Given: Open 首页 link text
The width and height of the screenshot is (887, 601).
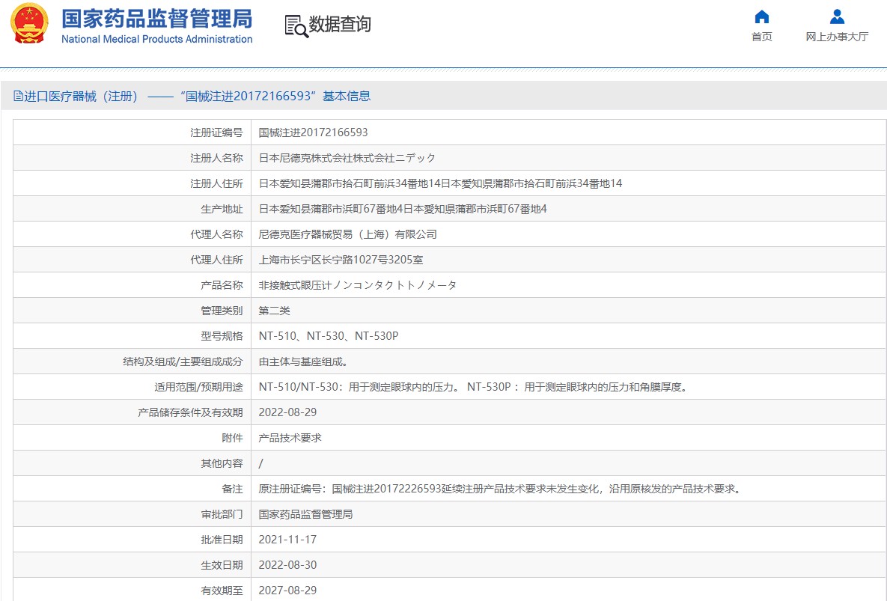Looking at the screenshot, I should point(762,37).
